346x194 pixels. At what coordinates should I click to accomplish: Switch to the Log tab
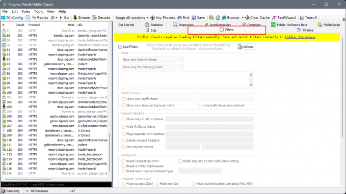151,30
